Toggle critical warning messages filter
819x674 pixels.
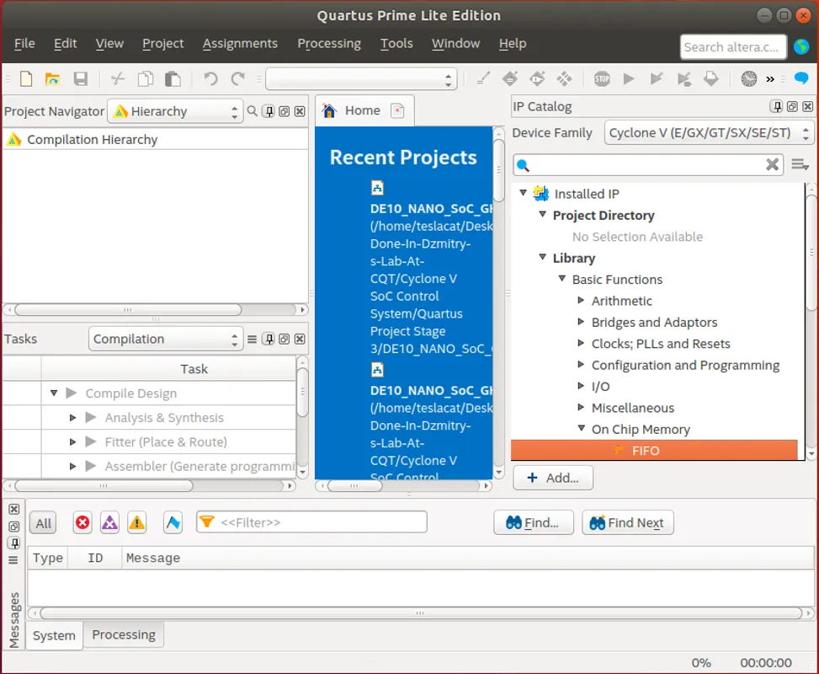pyautogui.click(x=109, y=523)
